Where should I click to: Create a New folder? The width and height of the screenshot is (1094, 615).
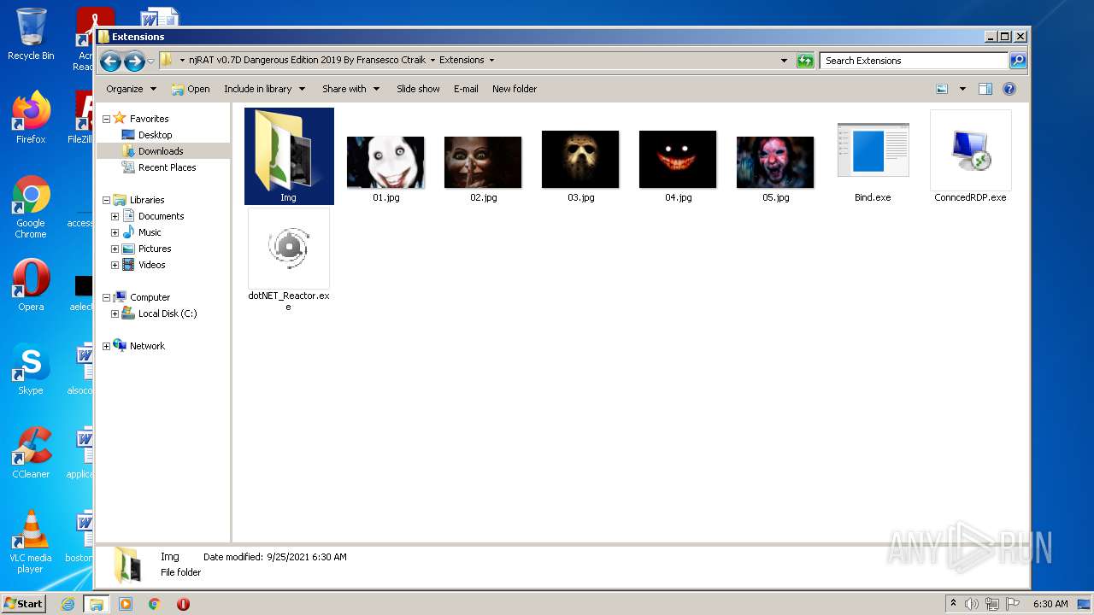(x=515, y=89)
